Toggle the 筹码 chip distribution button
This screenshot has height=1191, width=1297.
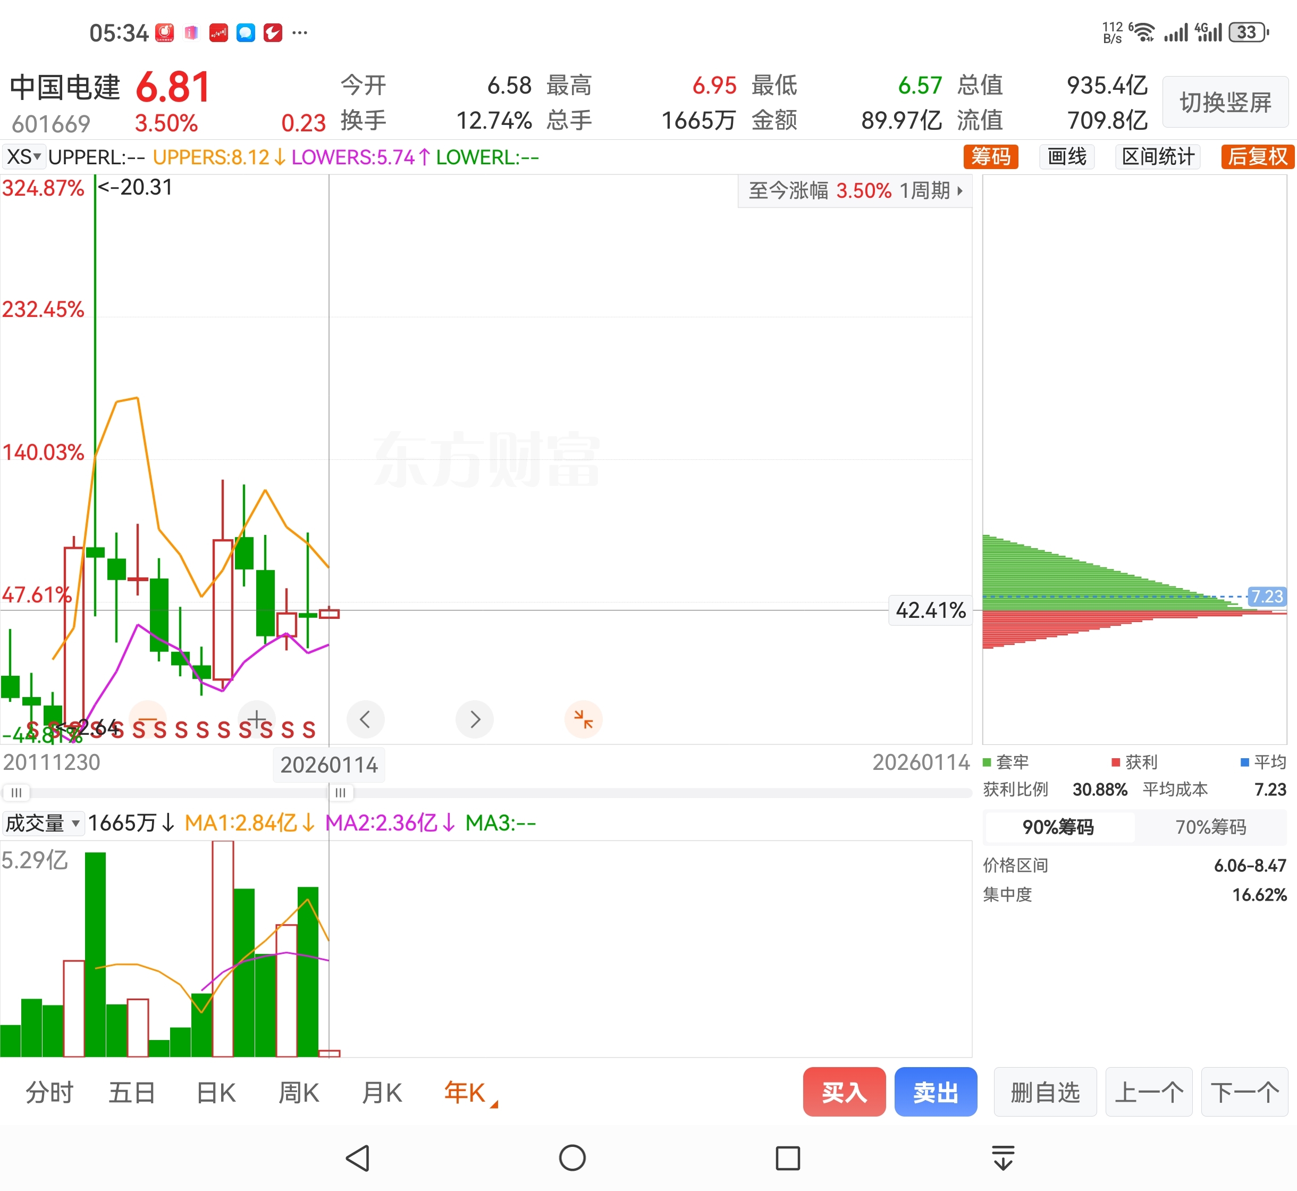990,157
